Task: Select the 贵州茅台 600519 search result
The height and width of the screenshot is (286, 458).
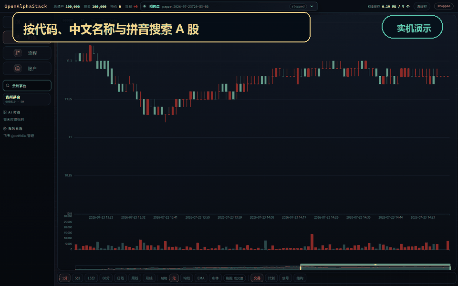Action: pyautogui.click(x=27, y=99)
